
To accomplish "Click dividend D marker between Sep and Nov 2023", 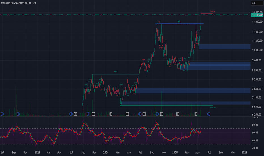I will (x=88, y=114).
